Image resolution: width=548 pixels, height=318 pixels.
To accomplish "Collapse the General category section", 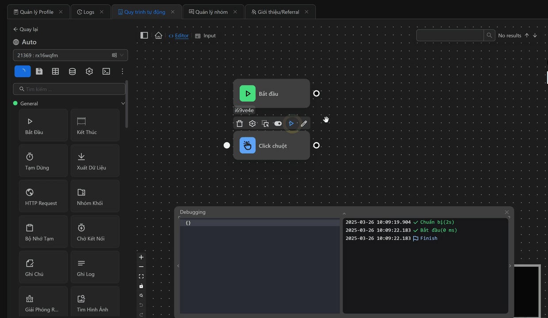I will point(123,103).
